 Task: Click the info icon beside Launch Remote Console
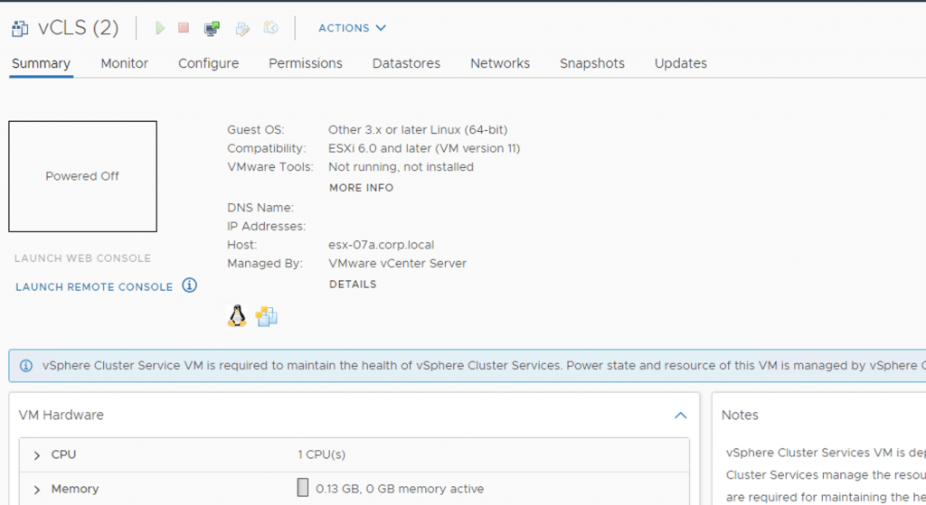pos(189,285)
